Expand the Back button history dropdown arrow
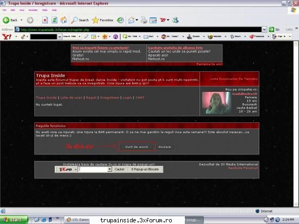This screenshot has height=224, width=299. pyautogui.click(x=21, y=20)
